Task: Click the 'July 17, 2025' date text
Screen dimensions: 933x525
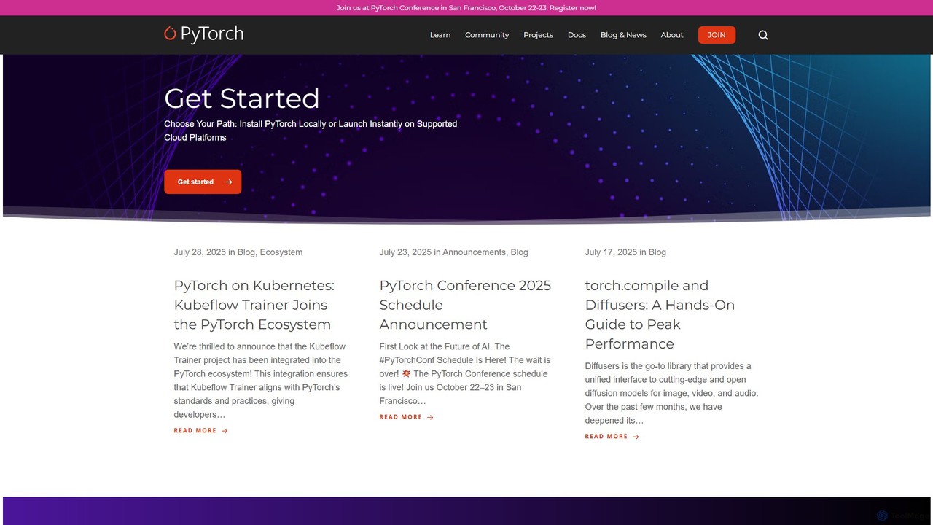Action: 611,252
